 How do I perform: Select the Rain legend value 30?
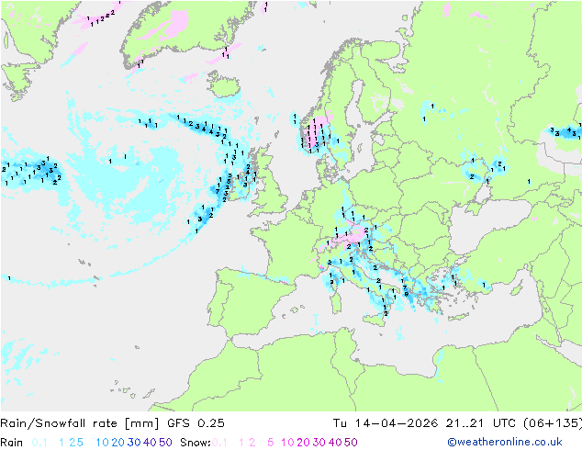click(x=134, y=443)
